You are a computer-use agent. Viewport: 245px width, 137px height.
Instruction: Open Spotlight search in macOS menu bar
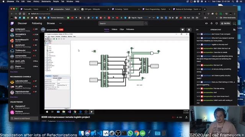click(x=233, y=2)
